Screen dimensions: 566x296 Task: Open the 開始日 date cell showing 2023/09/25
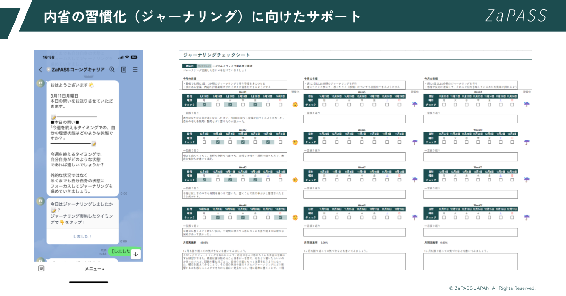click(204, 66)
